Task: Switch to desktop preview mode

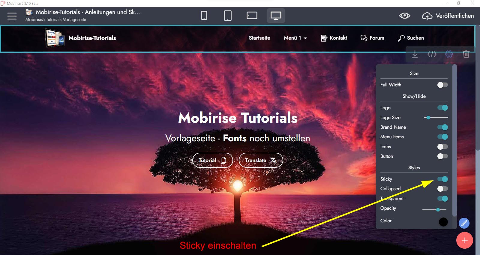Action: 276,16
